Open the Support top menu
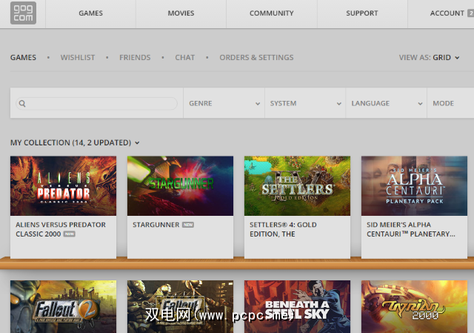This screenshot has width=474, height=333. coord(362,13)
